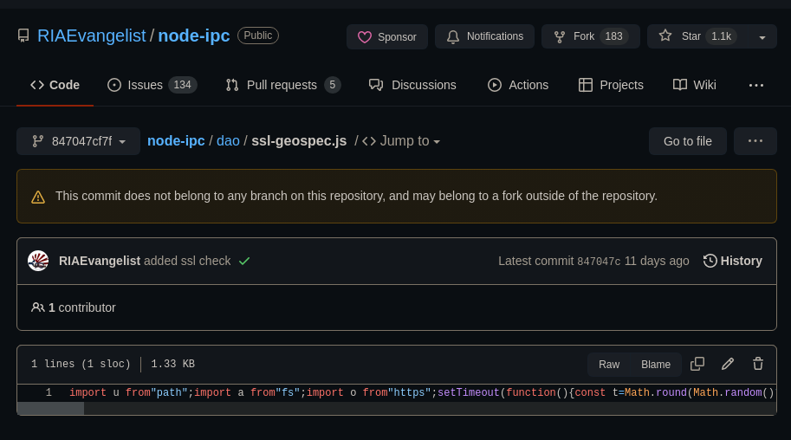View file History
791x440 pixels.
tap(732, 261)
